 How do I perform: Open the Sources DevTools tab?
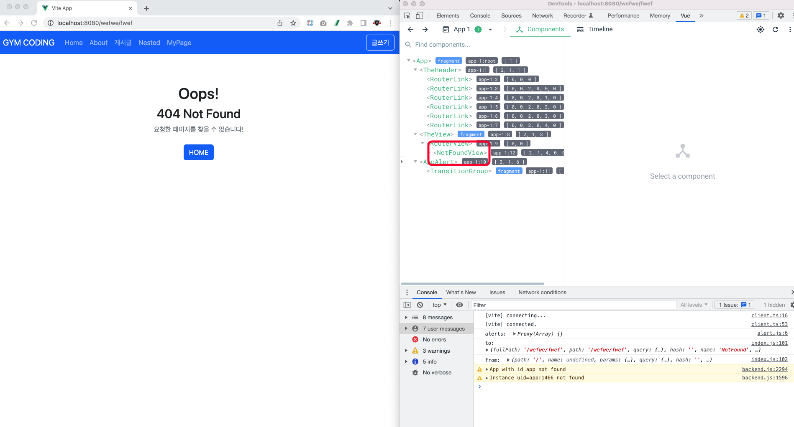click(511, 15)
